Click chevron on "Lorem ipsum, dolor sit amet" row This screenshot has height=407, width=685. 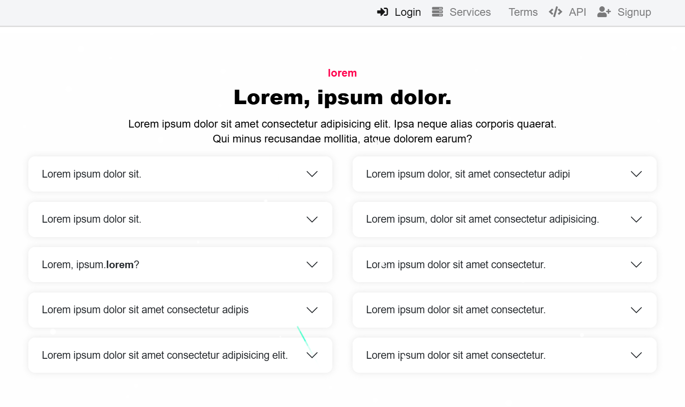pyautogui.click(x=636, y=220)
